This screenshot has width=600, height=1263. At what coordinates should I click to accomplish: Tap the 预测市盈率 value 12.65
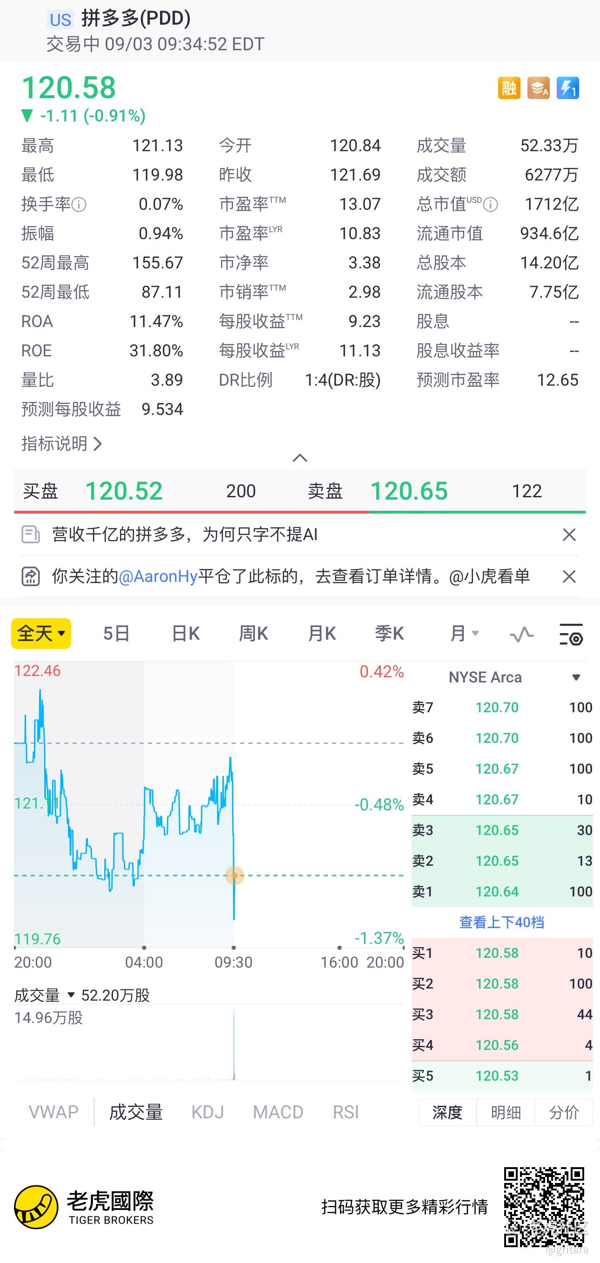pyautogui.click(x=558, y=380)
